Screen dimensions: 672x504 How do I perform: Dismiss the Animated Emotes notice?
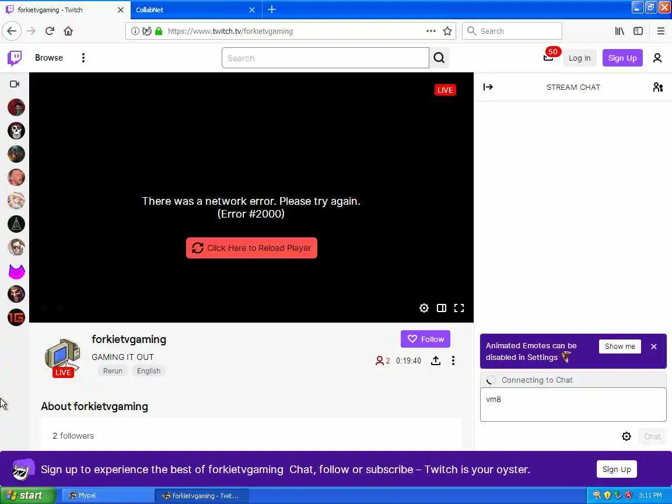653,346
